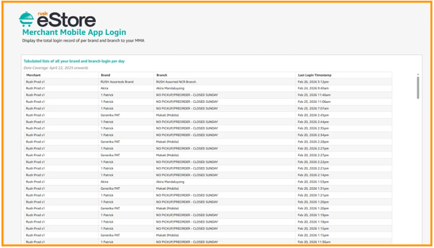Sort by the Branch column header
The image size is (434, 248).
click(162, 75)
